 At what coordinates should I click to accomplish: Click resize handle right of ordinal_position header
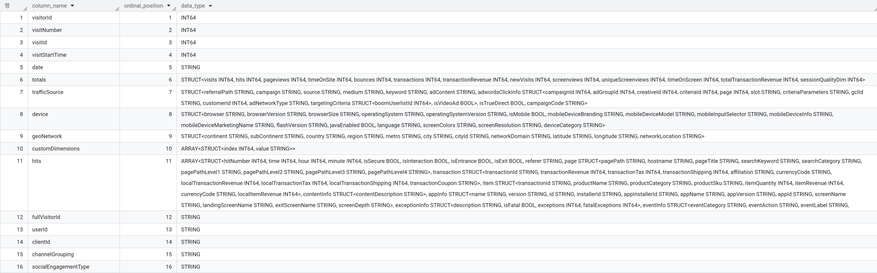[x=174, y=9]
